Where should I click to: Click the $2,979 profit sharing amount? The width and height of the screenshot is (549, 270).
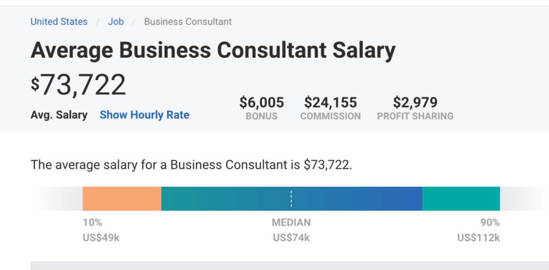(x=415, y=102)
